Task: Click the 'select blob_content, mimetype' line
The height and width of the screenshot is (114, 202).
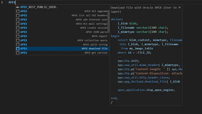Action: click(150, 40)
